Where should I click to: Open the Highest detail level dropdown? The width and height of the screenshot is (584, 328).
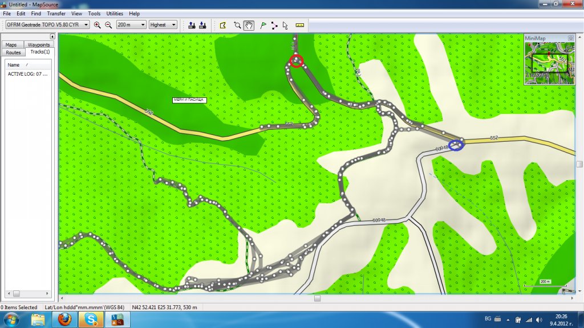(x=173, y=25)
